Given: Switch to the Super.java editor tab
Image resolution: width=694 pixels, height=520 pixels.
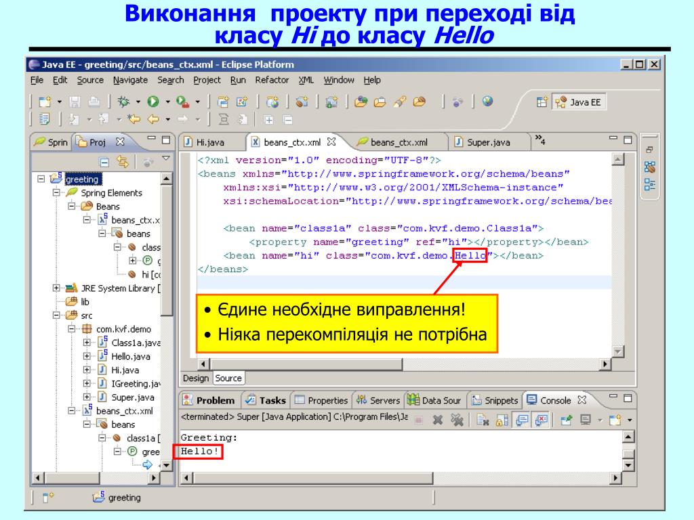Looking at the screenshot, I should click(x=489, y=142).
